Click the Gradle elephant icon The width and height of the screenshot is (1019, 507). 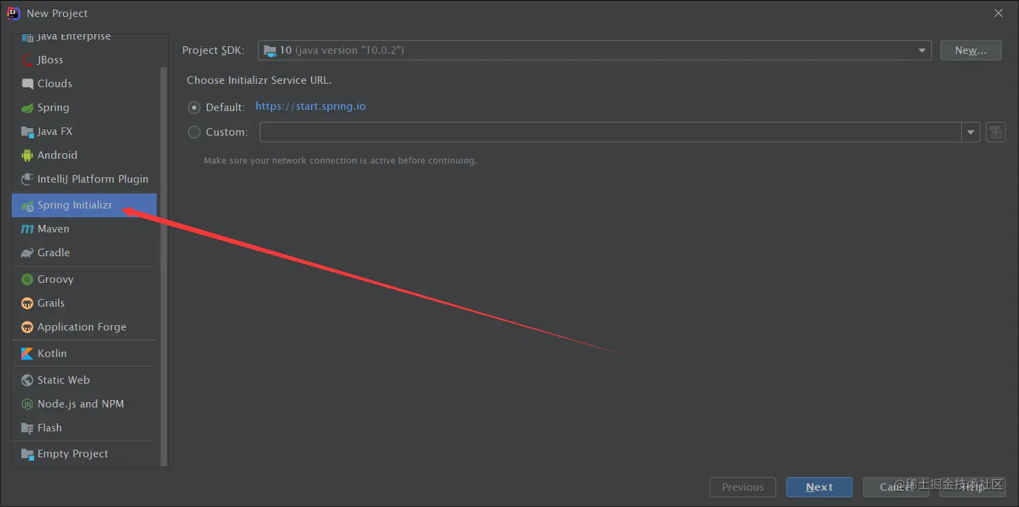(x=27, y=253)
